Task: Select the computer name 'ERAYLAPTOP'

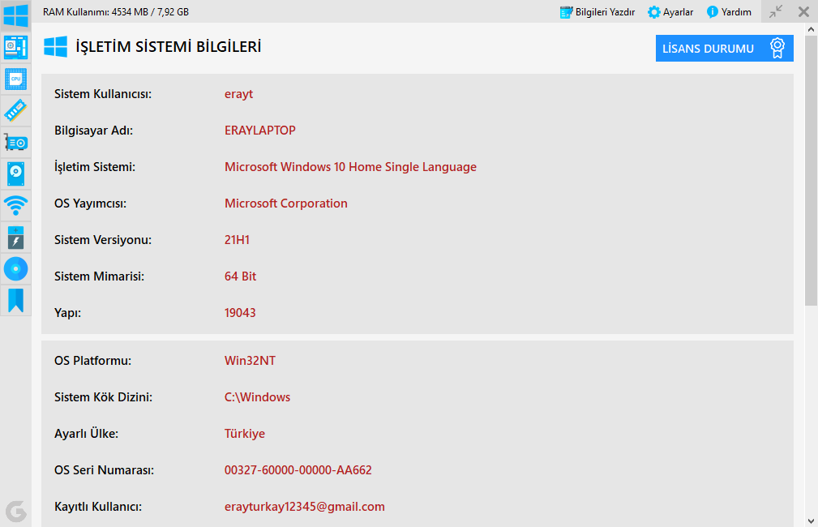Action: [x=259, y=131]
